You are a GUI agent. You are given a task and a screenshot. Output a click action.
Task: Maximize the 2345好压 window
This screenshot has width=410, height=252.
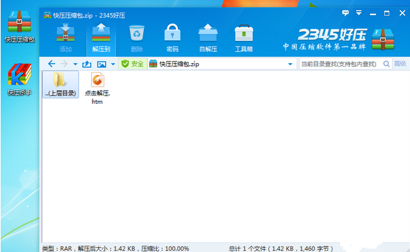click(x=386, y=13)
